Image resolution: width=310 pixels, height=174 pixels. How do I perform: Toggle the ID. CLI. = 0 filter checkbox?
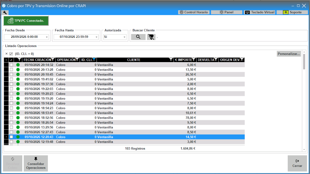pos(11,54)
